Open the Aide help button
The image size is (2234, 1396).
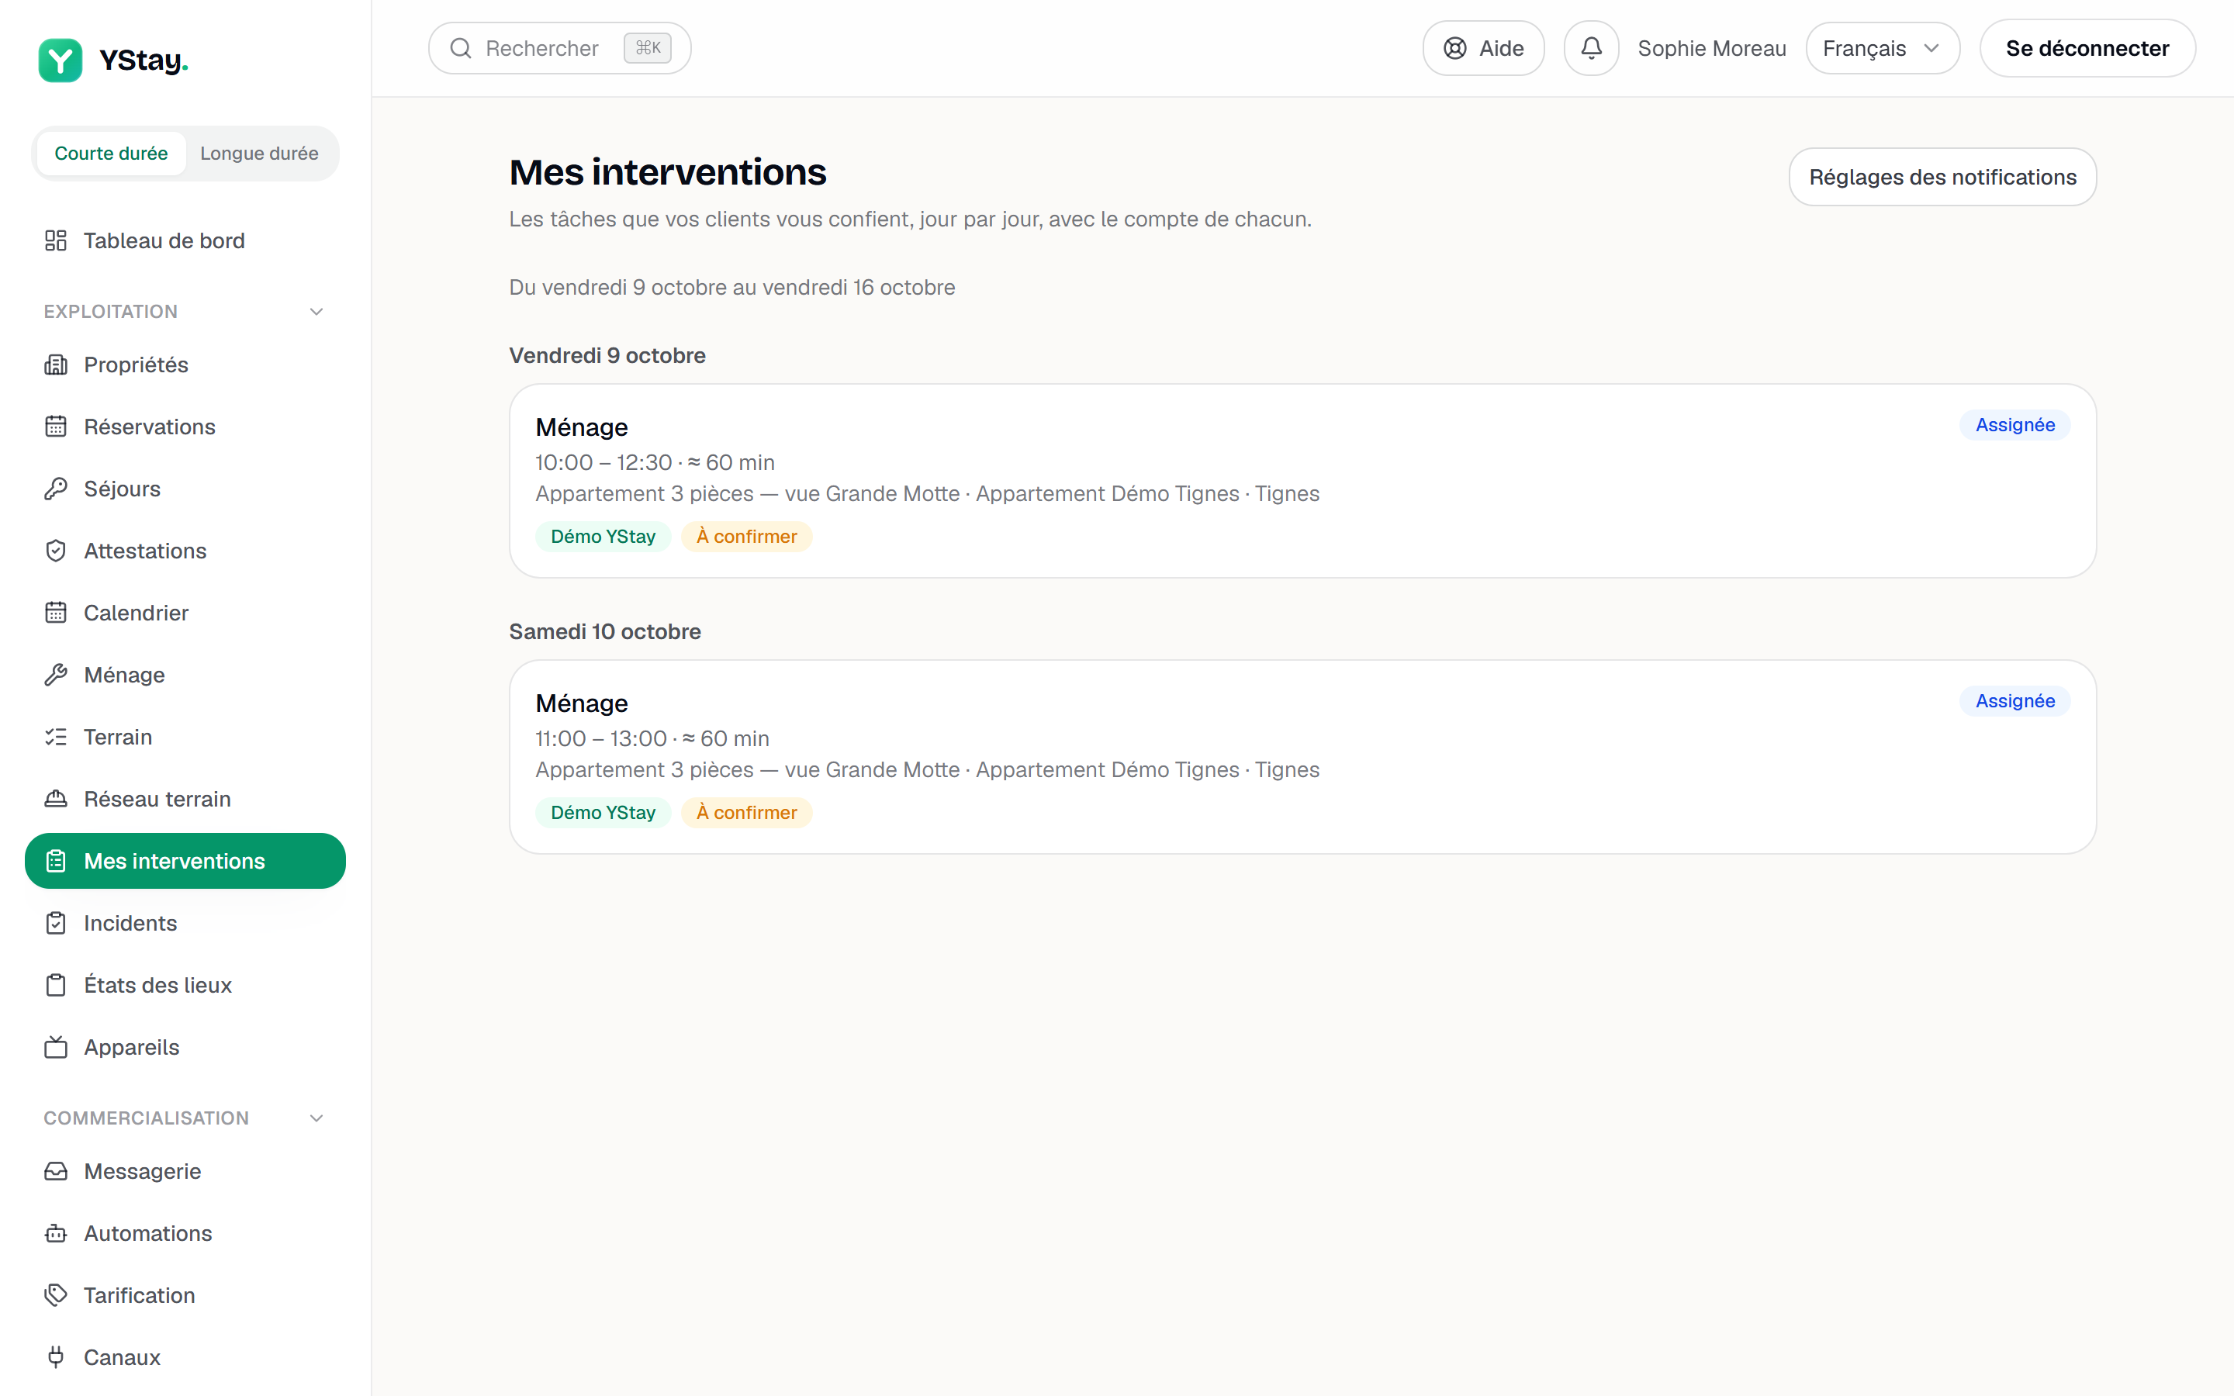1483,48
